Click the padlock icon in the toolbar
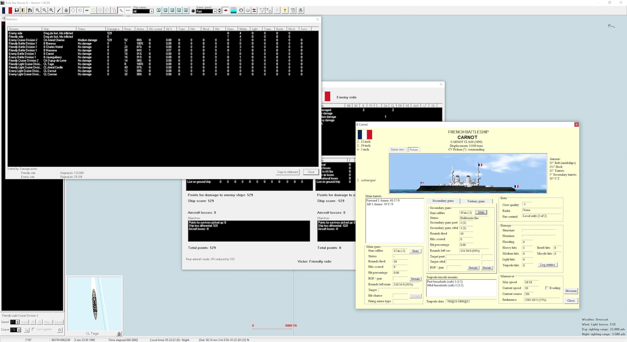Viewport: 627px width, 342px height. [x=66, y=10]
